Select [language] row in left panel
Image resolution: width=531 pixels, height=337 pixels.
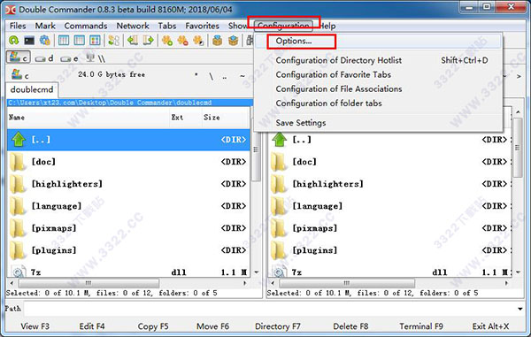click(128, 206)
